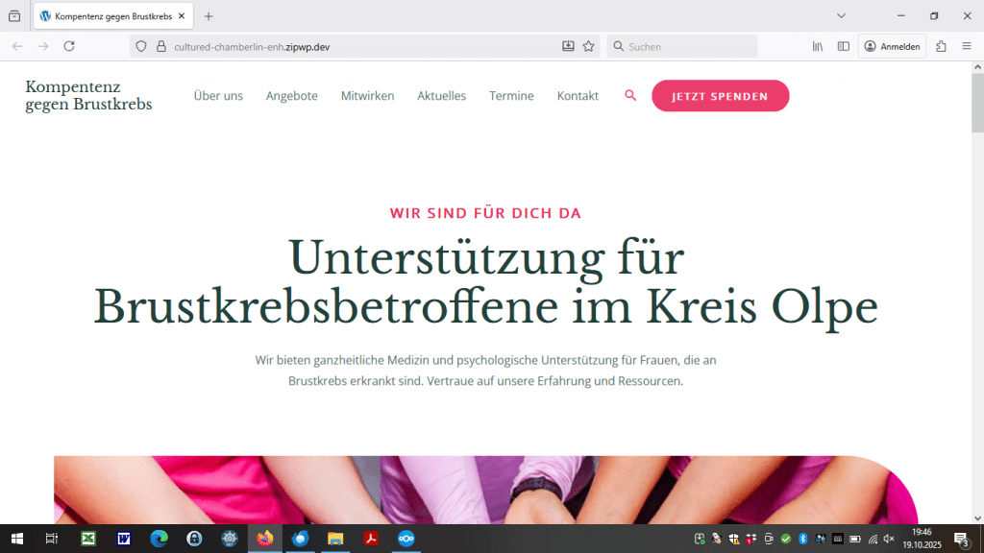Open Firefox View in the tab bar
Viewport: 984px width, 553px height.
(13, 16)
